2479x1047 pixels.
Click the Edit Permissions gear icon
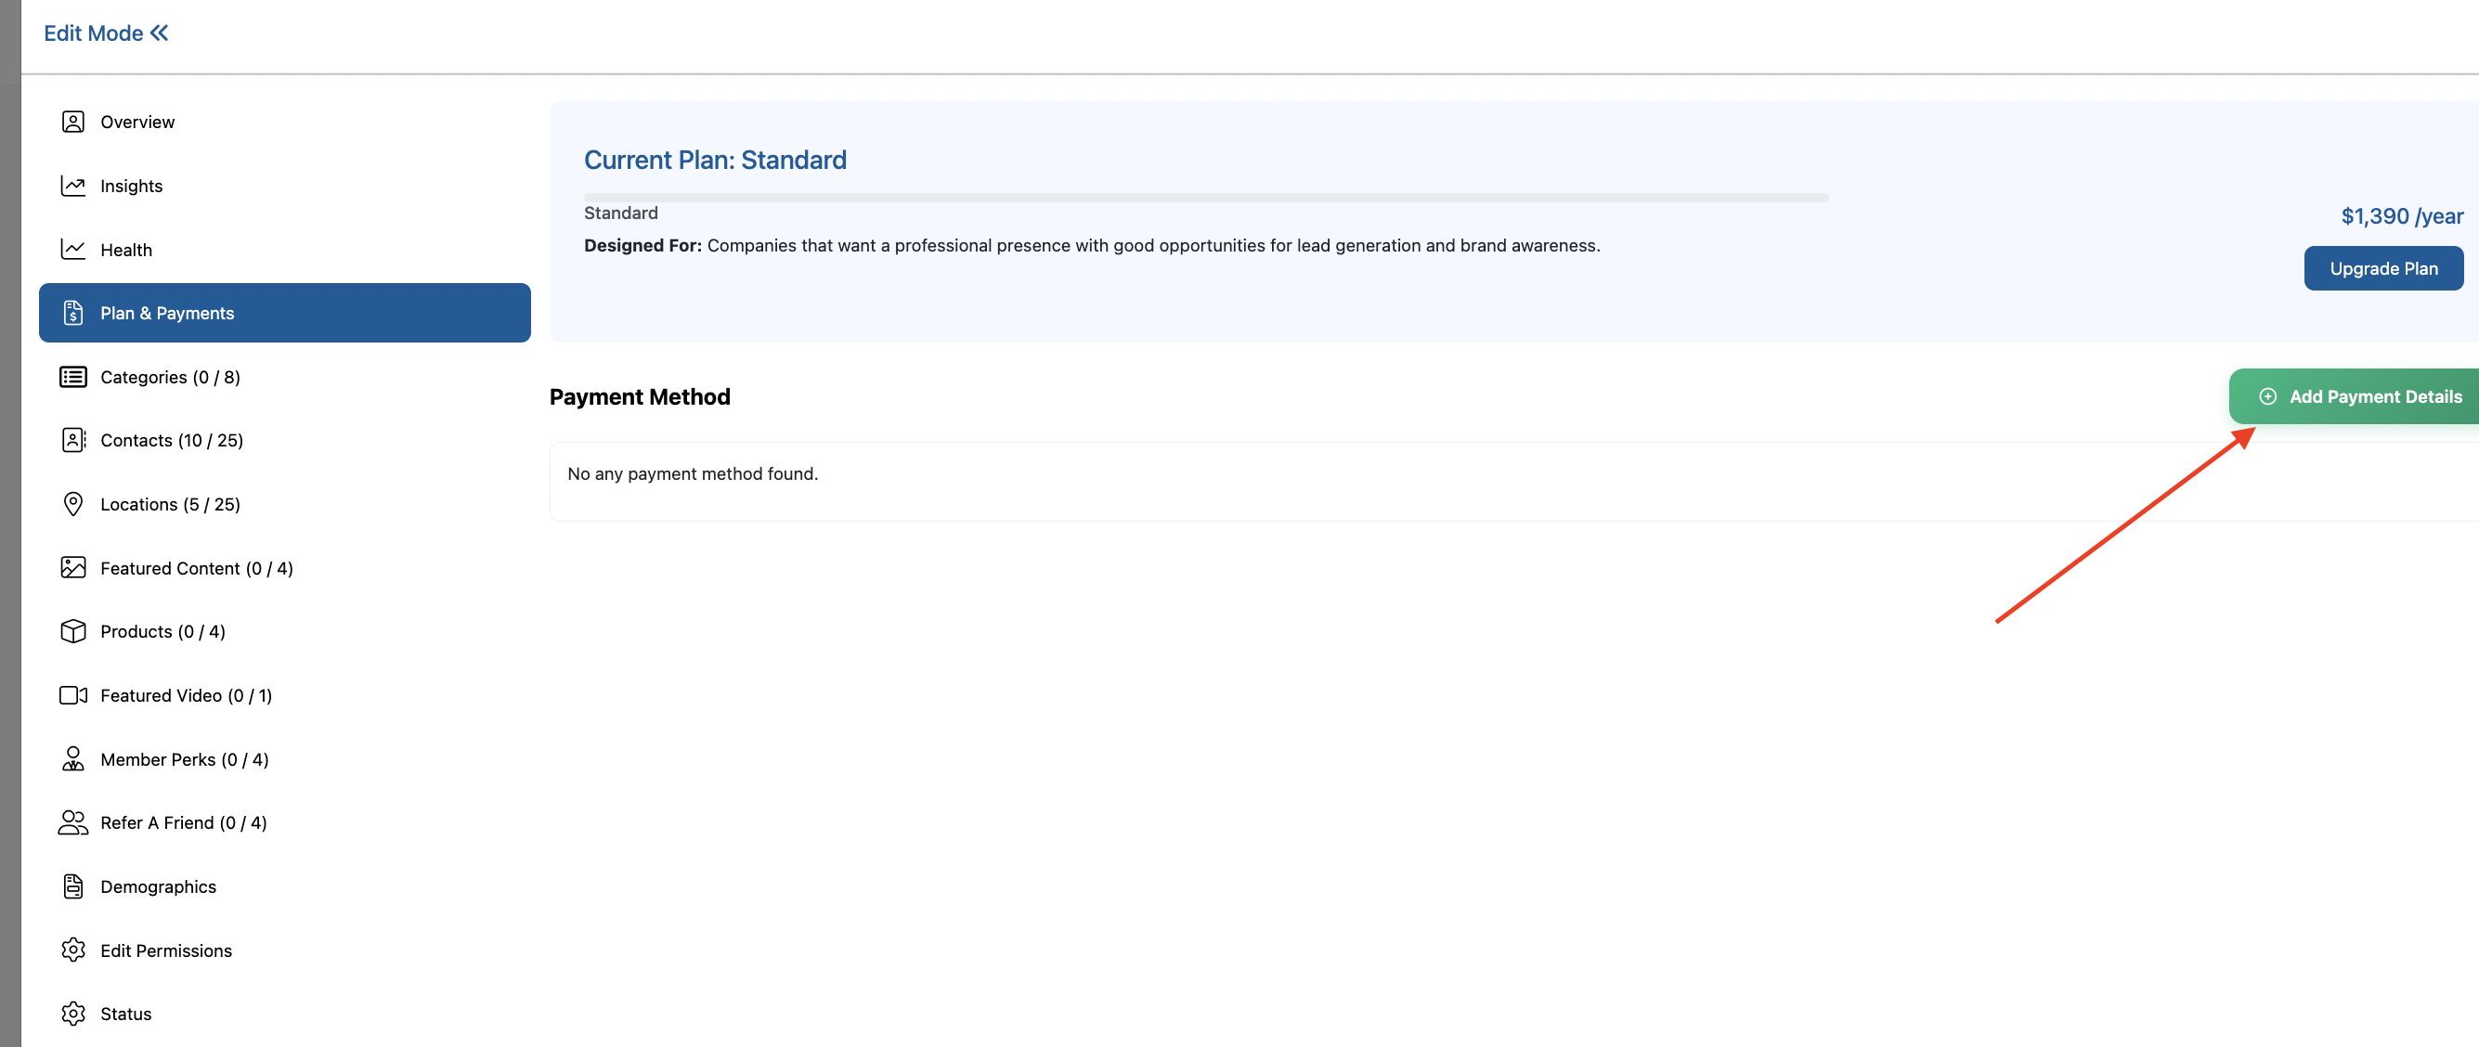(73, 950)
